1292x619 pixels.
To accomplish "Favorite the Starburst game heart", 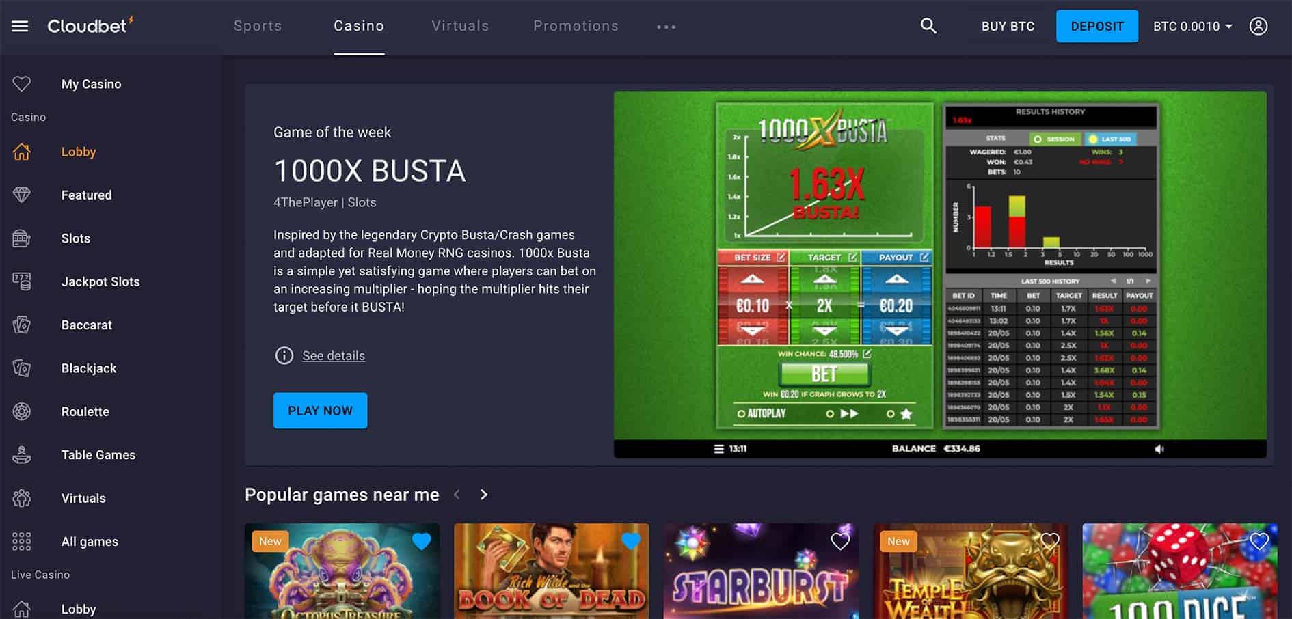I will point(840,541).
